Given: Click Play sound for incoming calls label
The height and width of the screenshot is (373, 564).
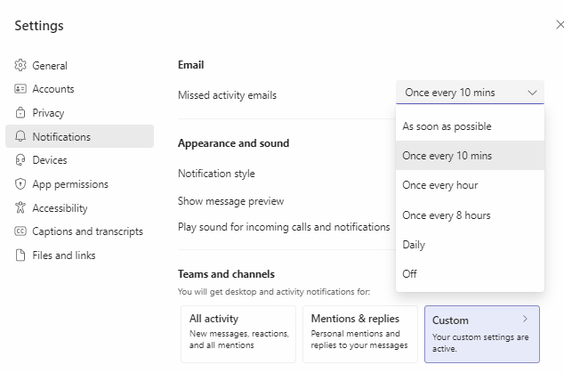Looking at the screenshot, I should pos(284,227).
